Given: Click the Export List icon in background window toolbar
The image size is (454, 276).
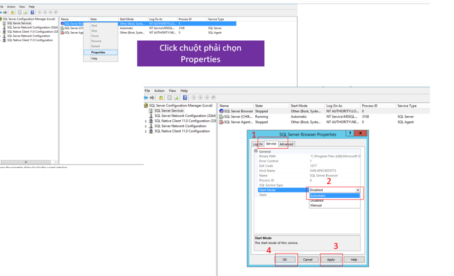Looking at the screenshot, I should 25,12.
